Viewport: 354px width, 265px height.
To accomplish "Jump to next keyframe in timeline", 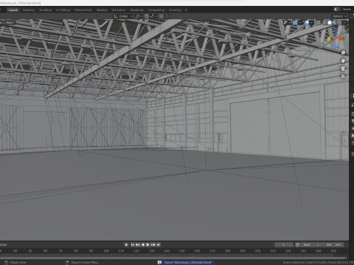I will (153, 244).
